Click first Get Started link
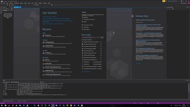190x107 pixels. [49, 17]
